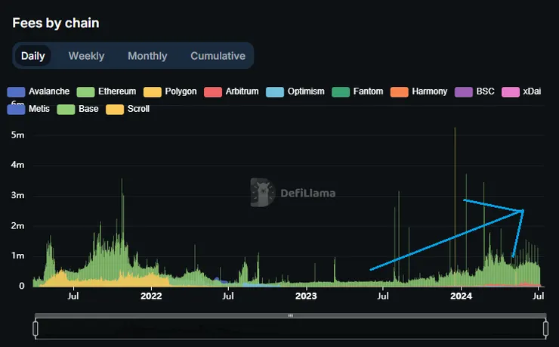The width and height of the screenshot is (559, 347).
Task: Toggle Ethereum legend color swatch
Action: pos(85,91)
